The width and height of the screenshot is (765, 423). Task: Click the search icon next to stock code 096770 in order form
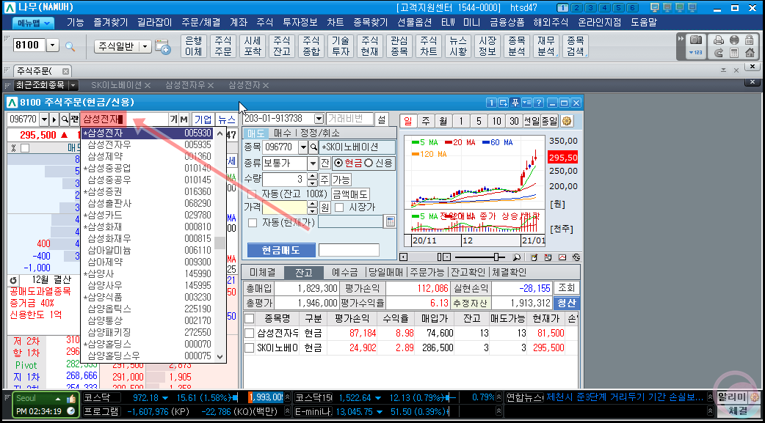click(313, 147)
